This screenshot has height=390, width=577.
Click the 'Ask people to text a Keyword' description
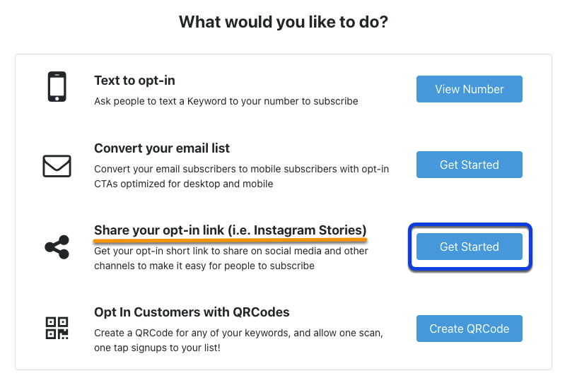(226, 101)
